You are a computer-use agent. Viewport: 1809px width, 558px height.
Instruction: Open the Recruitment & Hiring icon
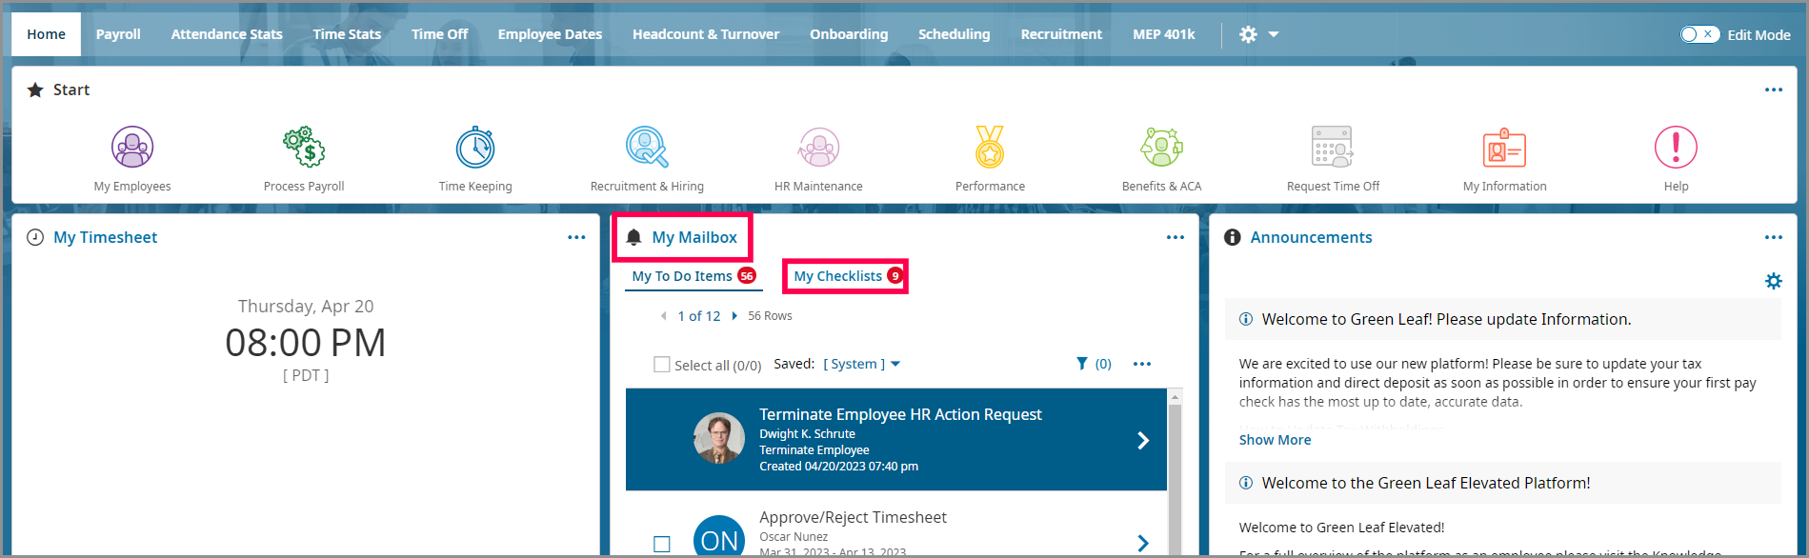coord(647,147)
